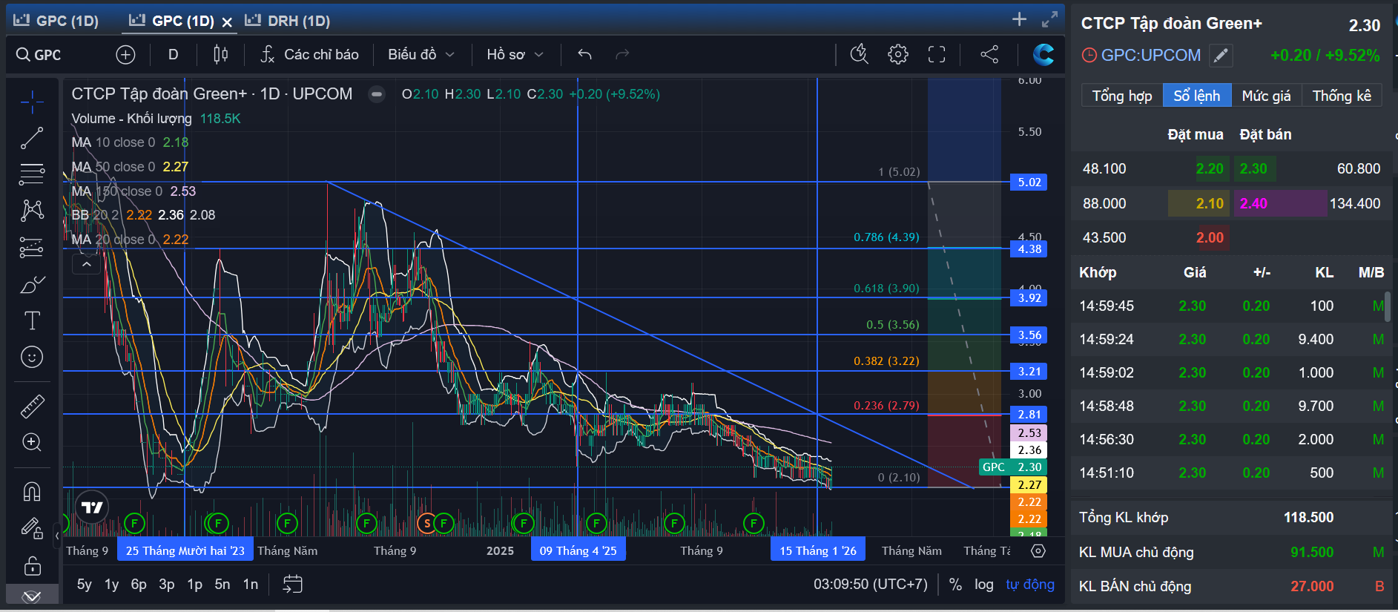Expand the Hồ sơ dropdown

(515, 54)
